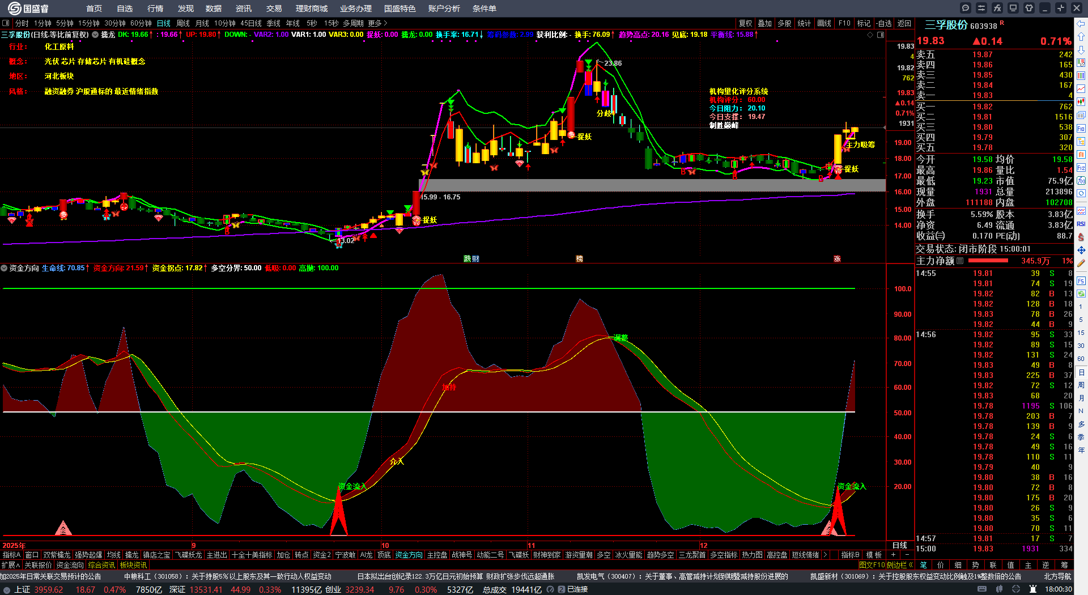Click the F10 button in chart toolbar
1088x595 pixels.
[x=844, y=23]
